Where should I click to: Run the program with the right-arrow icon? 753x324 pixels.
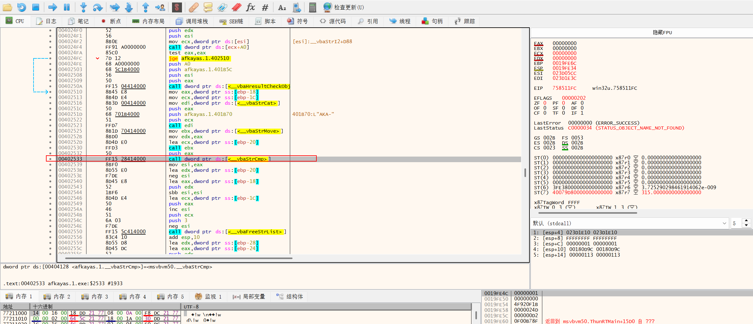[x=52, y=7]
